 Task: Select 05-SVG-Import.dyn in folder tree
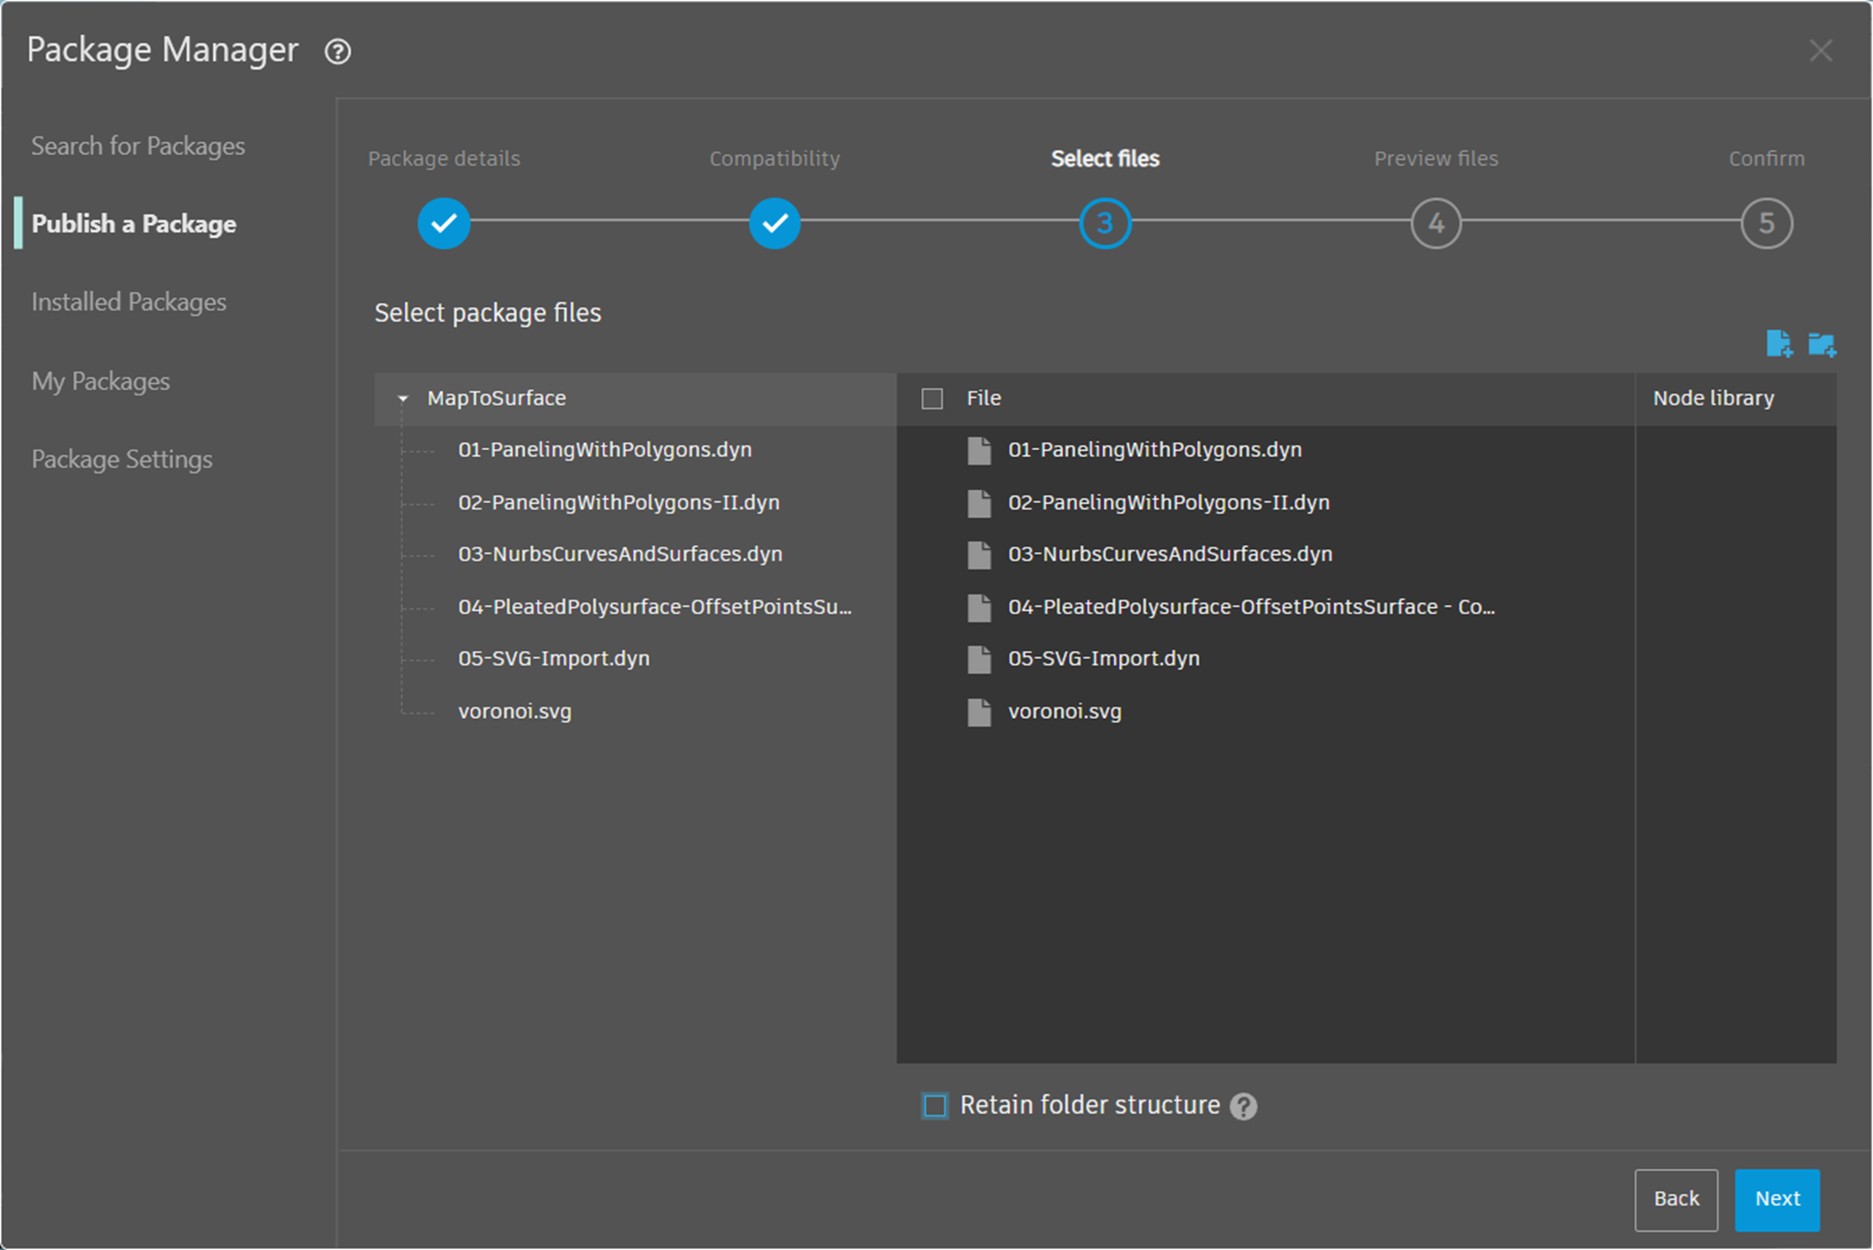click(x=554, y=659)
